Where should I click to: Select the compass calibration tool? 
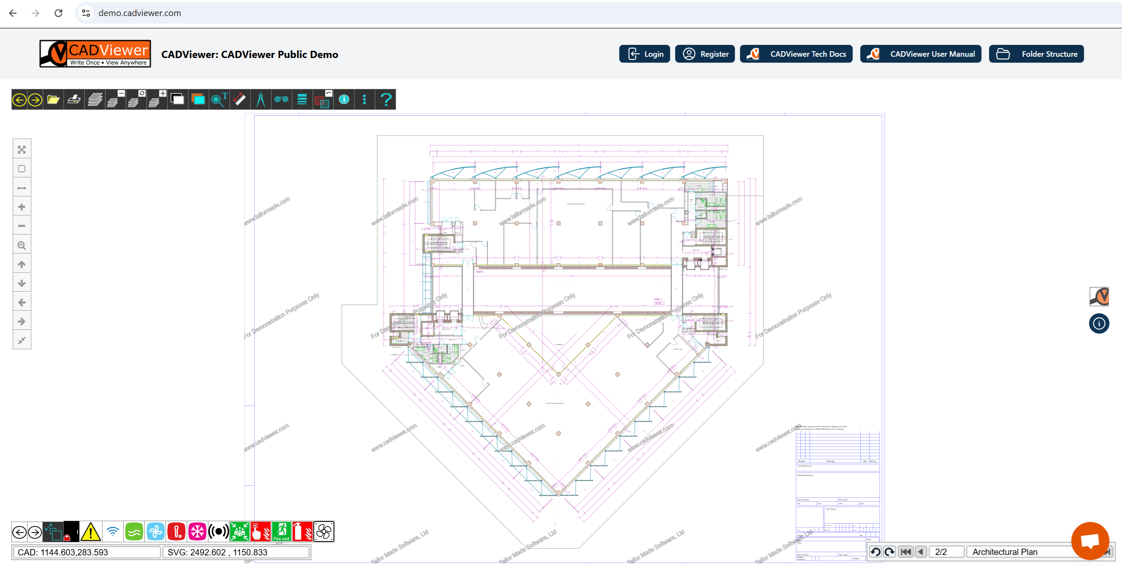click(260, 100)
